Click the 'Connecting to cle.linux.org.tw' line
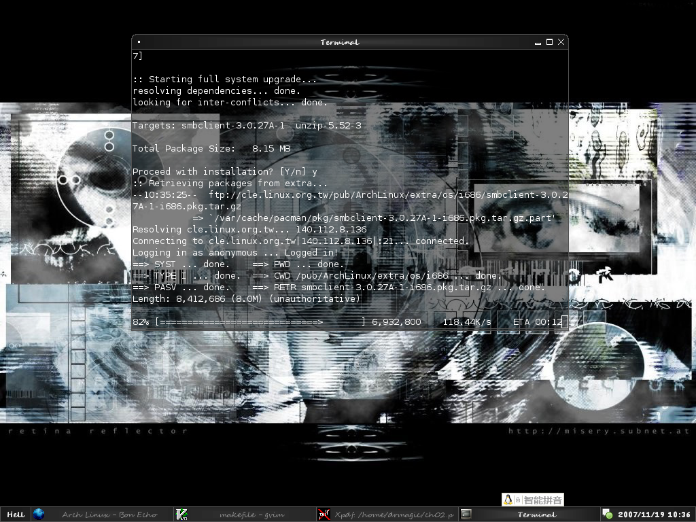This screenshot has width=696, height=522. coord(300,241)
